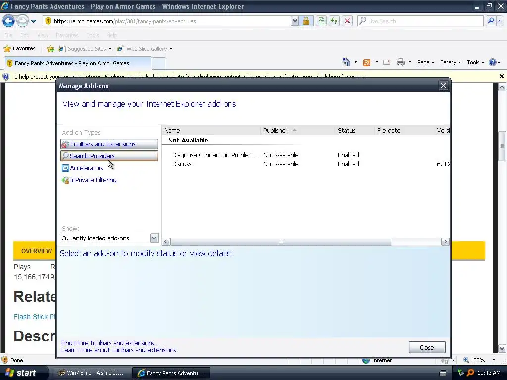Open the recent pages dropdown arrow
Image resolution: width=507 pixels, height=380 pixels.
[33, 21]
